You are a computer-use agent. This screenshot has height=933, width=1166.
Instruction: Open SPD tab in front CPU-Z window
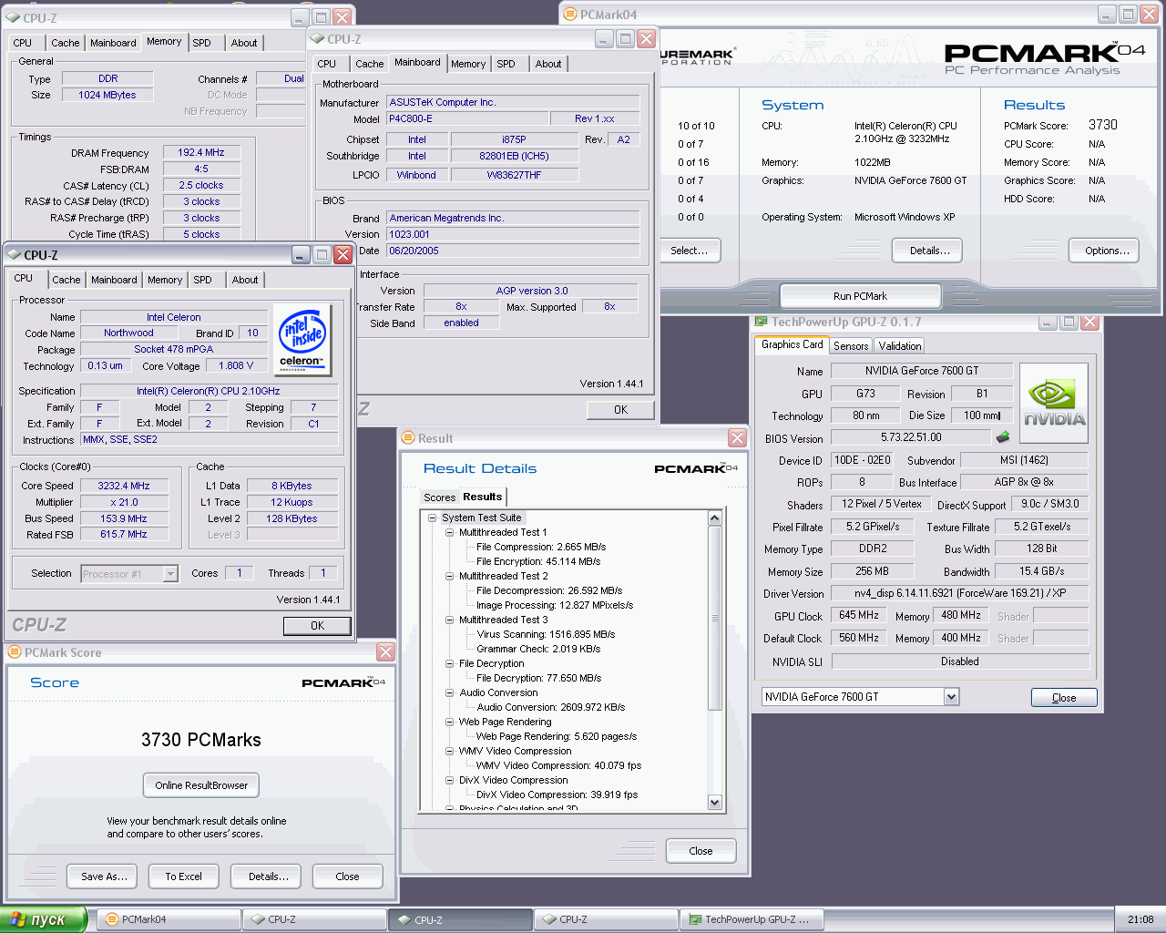pos(203,280)
